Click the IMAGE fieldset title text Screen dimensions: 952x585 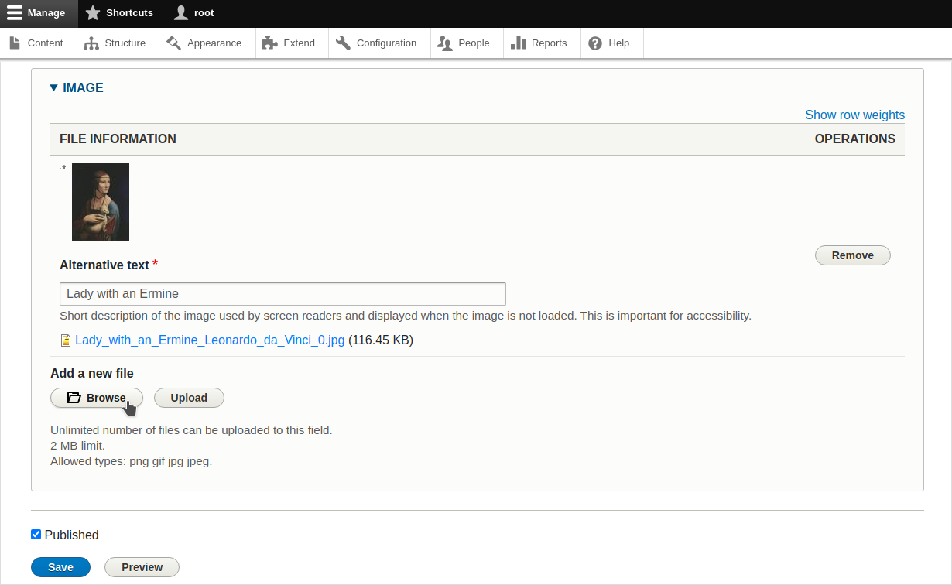coord(83,88)
